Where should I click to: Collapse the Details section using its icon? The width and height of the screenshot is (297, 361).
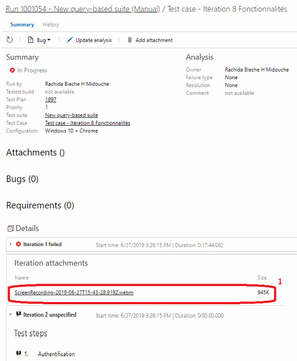[11, 228]
